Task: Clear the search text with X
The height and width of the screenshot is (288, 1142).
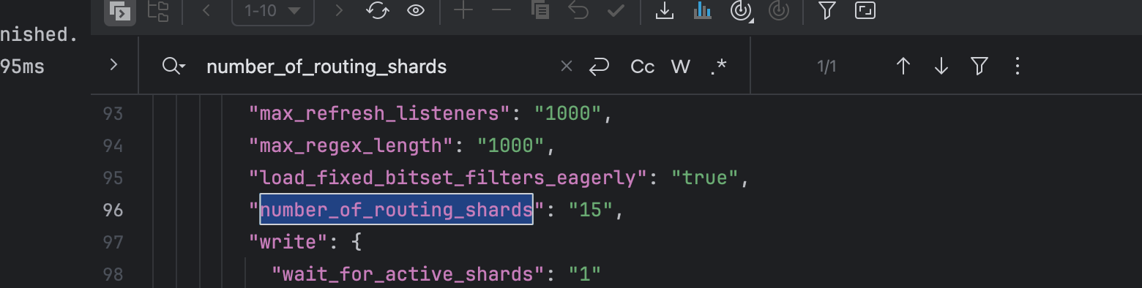Action: point(566,67)
